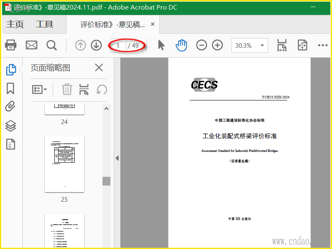This screenshot has width=332, height=249.
Task: Close the 页面缩略图 panel
Action: click(99, 68)
